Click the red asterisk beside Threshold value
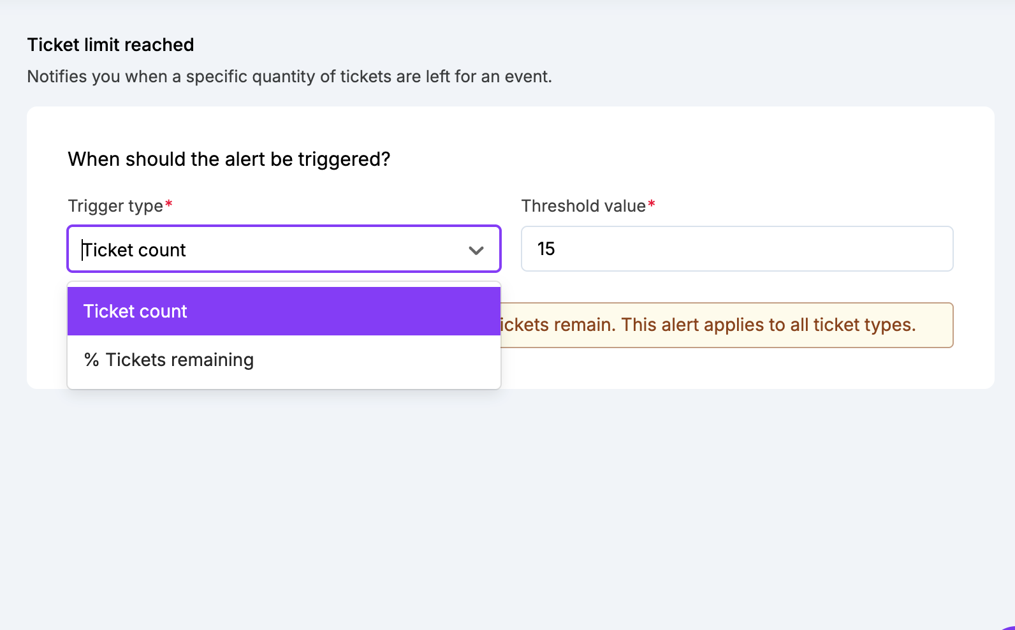This screenshot has height=630, width=1015. click(x=652, y=205)
